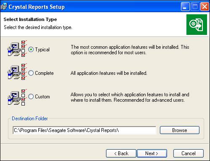Click the Complete option label text
210x161 pixels.
click(x=44, y=73)
